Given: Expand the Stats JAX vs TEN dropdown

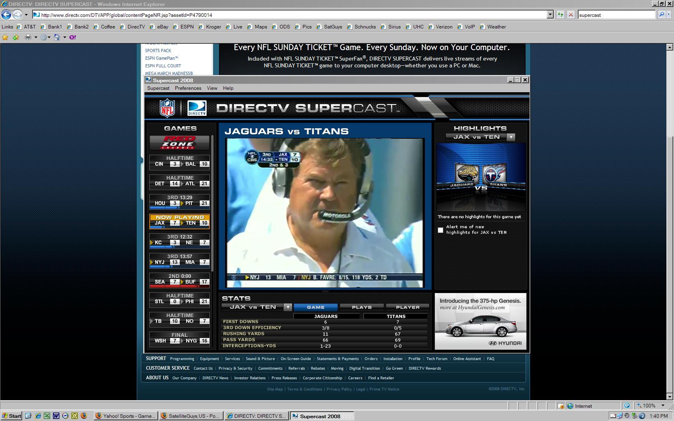Looking at the screenshot, I should (x=288, y=307).
